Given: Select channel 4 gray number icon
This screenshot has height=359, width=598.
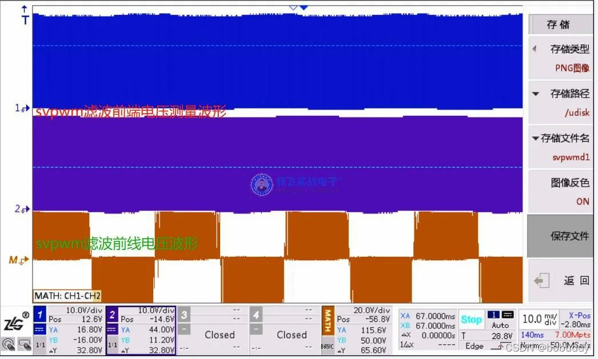Looking at the screenshot, I should 256,315.
